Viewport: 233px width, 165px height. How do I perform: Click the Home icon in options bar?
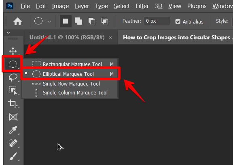click(17, 21)
